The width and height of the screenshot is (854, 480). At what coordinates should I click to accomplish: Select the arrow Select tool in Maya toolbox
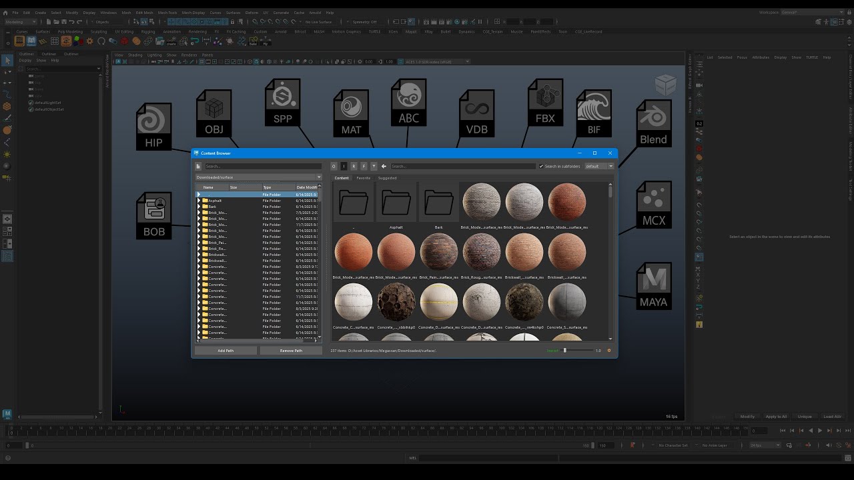click(x=7, y=60)
